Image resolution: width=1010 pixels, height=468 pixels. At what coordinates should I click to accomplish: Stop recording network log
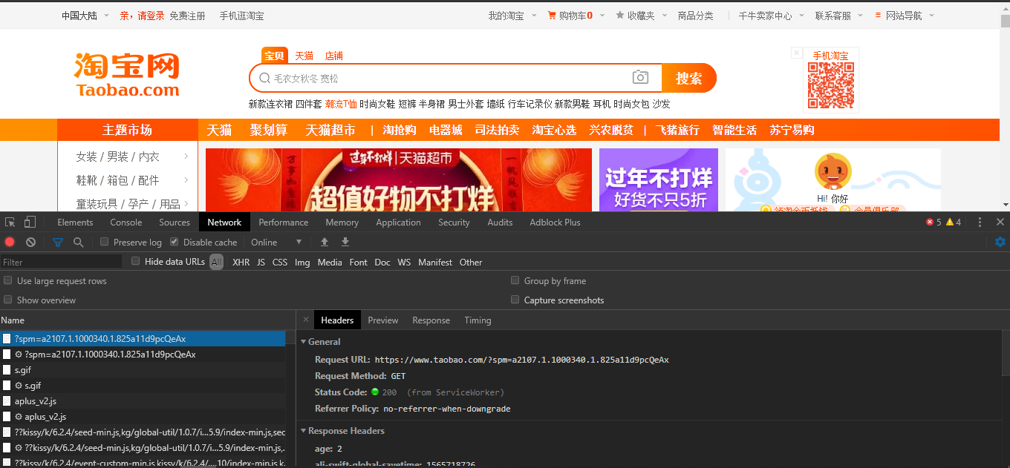(10, 242)
